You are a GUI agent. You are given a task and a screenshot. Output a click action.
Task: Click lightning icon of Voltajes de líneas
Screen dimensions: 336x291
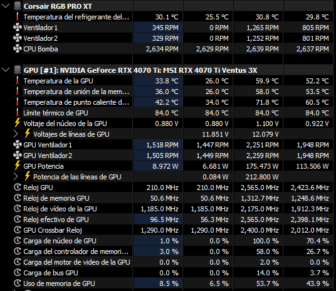point(28,134)
